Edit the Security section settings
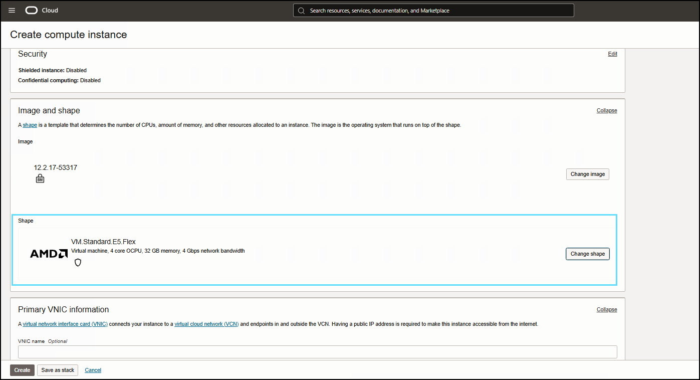The height and width of the screenshot is (380, 700). point(612,54)
